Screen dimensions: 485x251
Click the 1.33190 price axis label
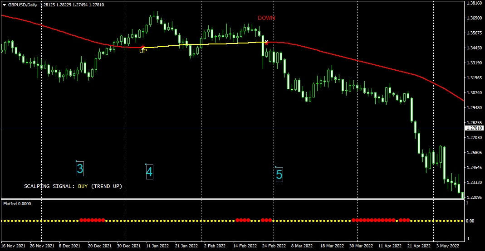click(474, 63)
